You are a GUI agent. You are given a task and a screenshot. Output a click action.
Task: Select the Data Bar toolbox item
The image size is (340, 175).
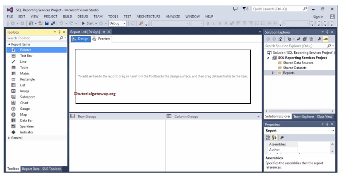point(37,121)
